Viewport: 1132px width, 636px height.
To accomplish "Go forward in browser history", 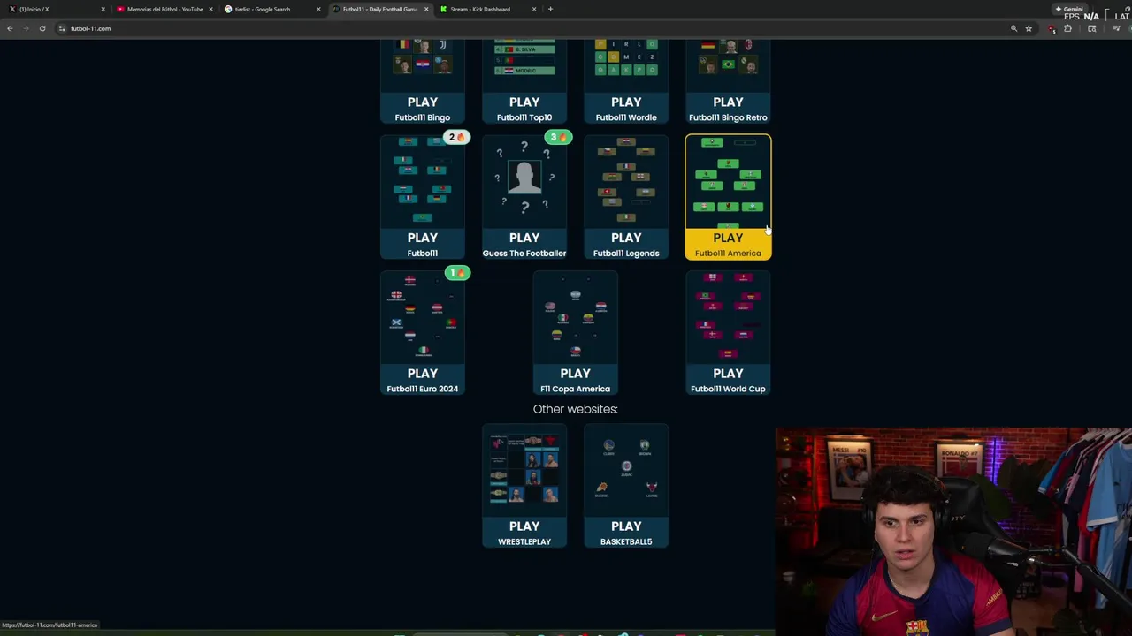I will coord(26,28).
